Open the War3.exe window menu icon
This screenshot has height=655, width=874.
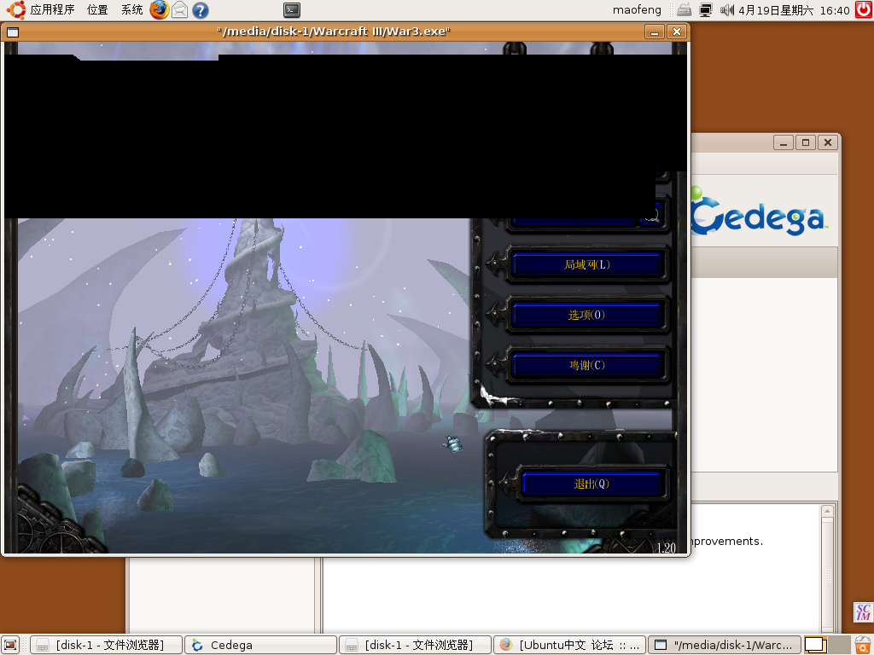(13, 32)
